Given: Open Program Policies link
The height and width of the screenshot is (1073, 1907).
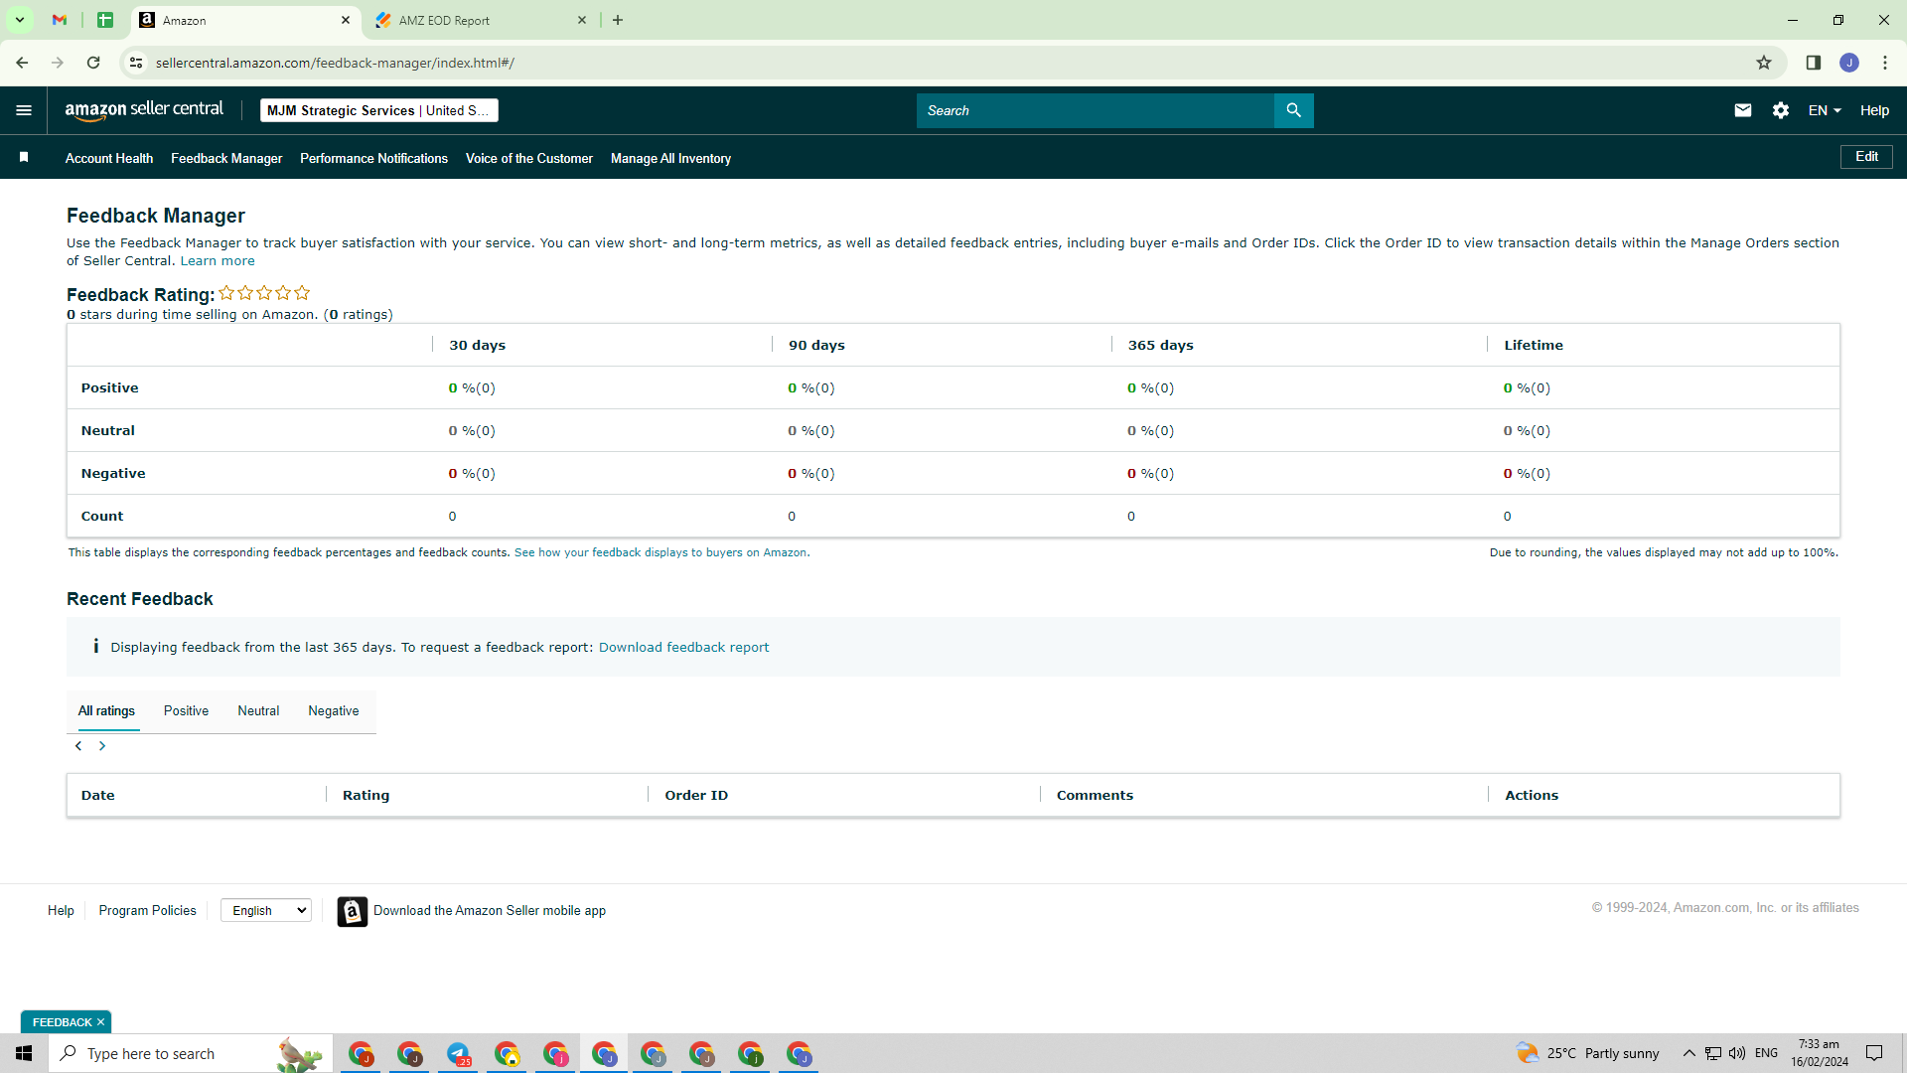Looking at the screenshot, I should click(x=147, y=911).
